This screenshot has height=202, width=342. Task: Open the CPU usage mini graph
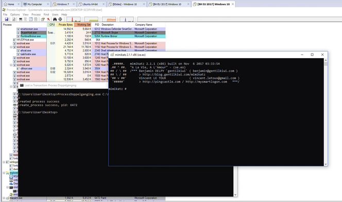[74, 20]
